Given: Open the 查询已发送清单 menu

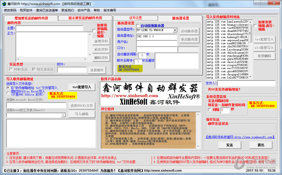Looking at the screenshot, I should (47, 10).
